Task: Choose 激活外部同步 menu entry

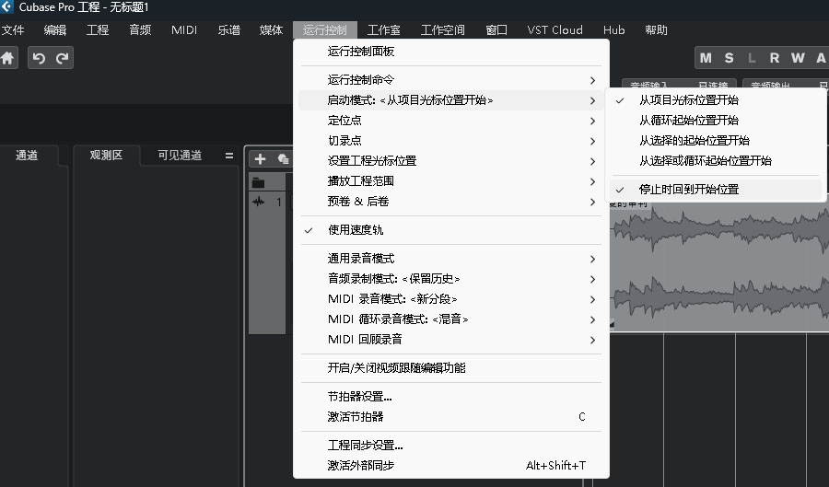Action: (451, 465)
